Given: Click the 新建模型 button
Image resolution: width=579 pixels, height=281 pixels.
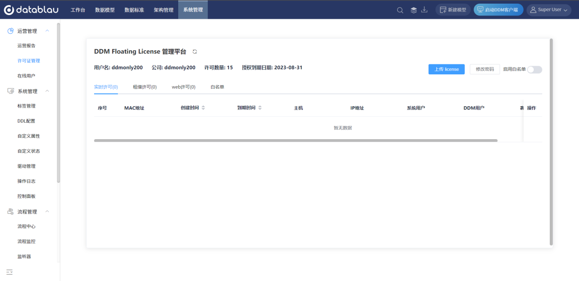Looking at the screenshot, I should pyautogui.click(x=453, y=10).
